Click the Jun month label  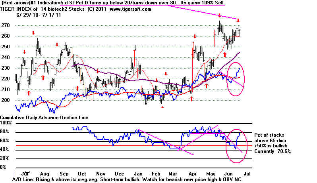coord(228,174)
